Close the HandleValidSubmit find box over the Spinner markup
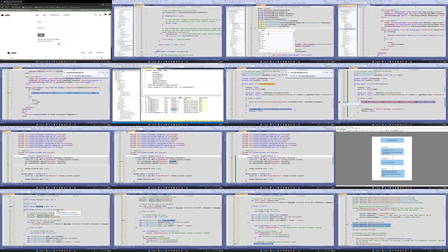The height and width of the screenshot is (252, 448). (x=107, y=73)
